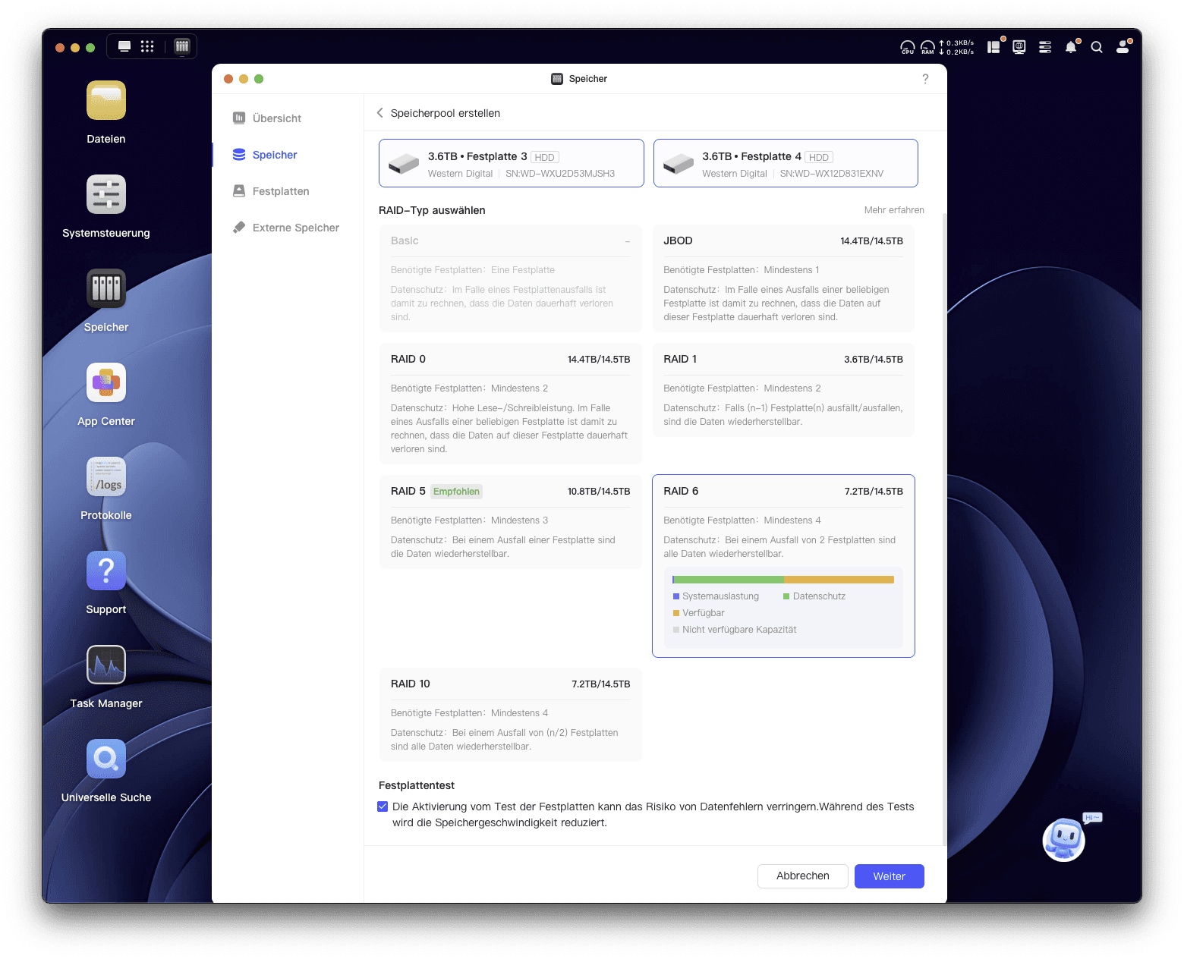This screenshot has width=1184, height=959.
Task: Open the Festplatten sidebar tab
Action: (x=280, y=191)
